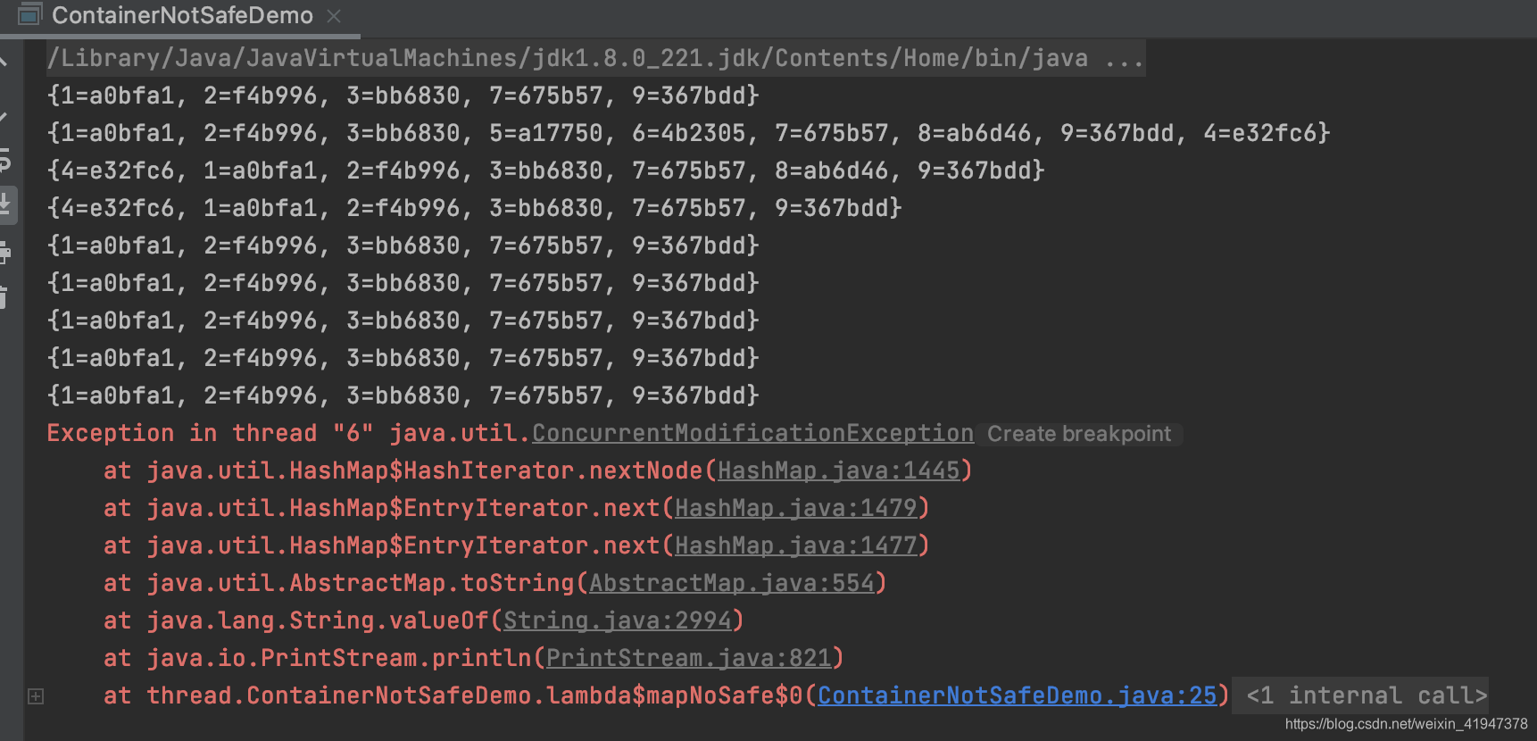Click the /Library/Java/JavaVirtualMachines command line
The height and width of the screenshot is (741, 1537).
595,58
